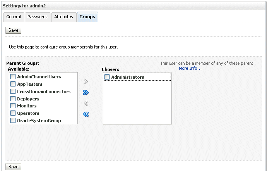Tick the Operators checkbox
267x171 pixels.
point(13,113)
